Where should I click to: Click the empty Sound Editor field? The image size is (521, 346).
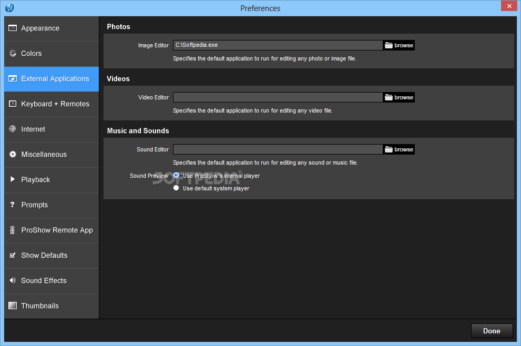click(x=278, y=149)
